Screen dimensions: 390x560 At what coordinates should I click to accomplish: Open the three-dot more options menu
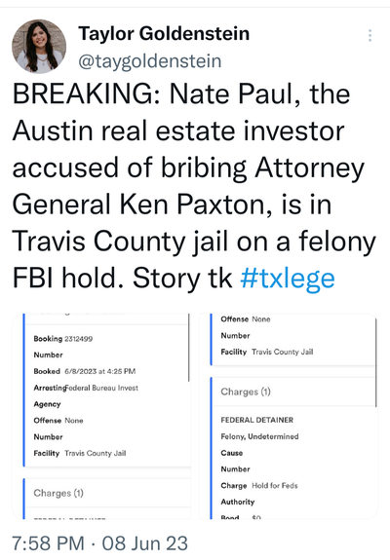[x=370, y=35]
